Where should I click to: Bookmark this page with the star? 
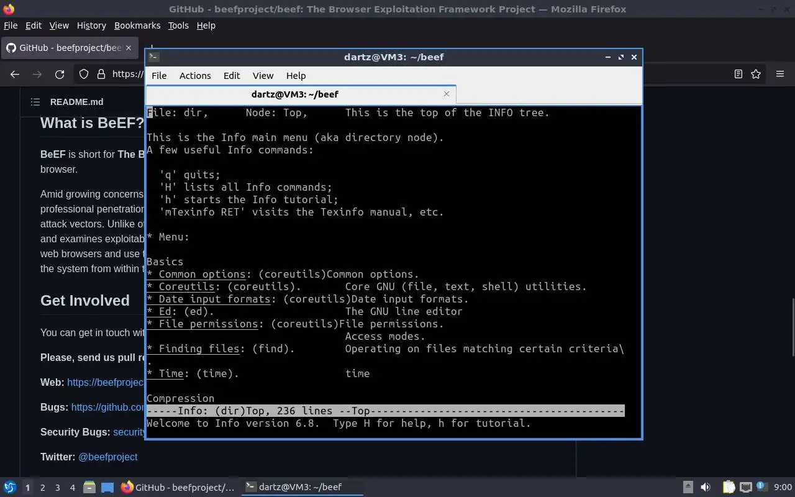click(x=756, y=74)
